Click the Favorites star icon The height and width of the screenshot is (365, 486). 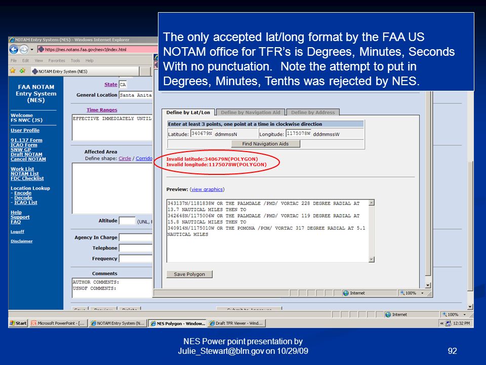(13, 71)
